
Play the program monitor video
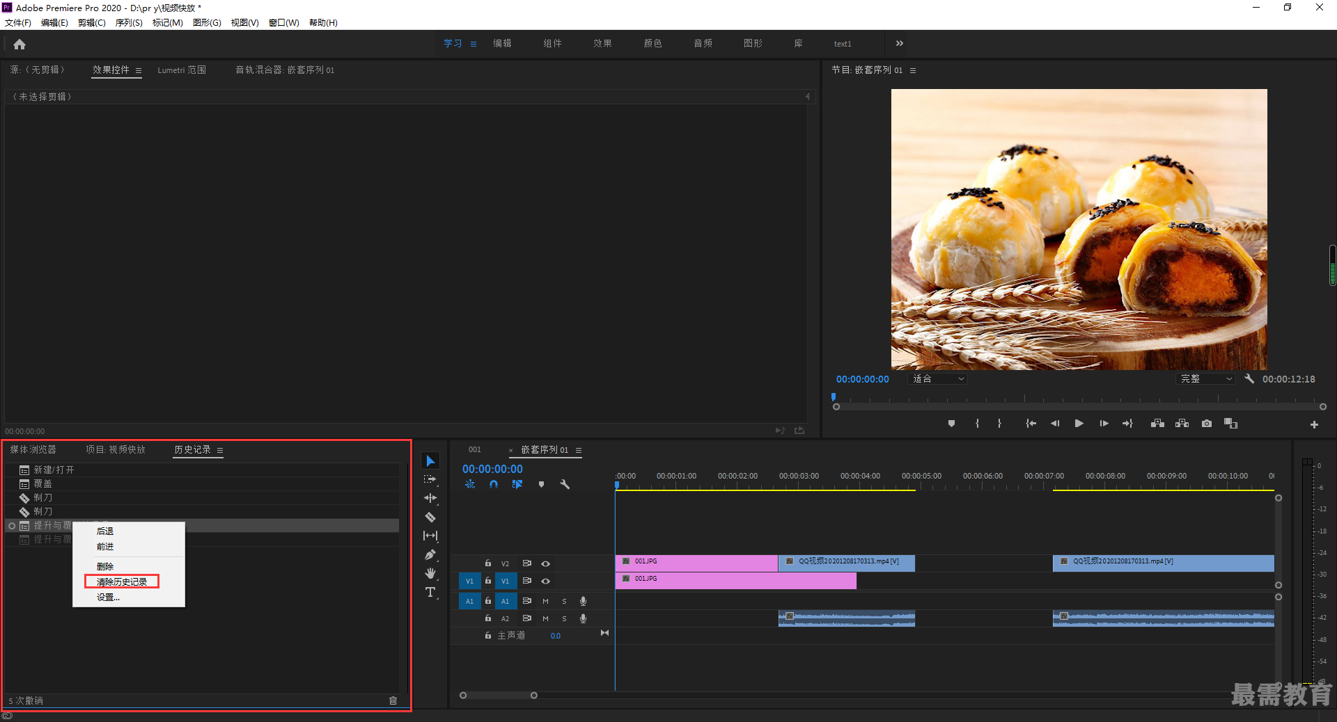(1079, 424)
